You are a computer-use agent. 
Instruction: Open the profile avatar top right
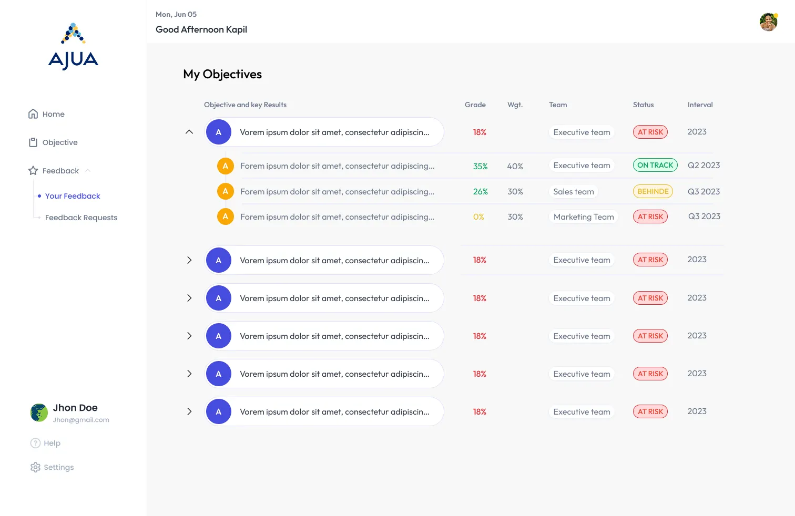point(768,22)
